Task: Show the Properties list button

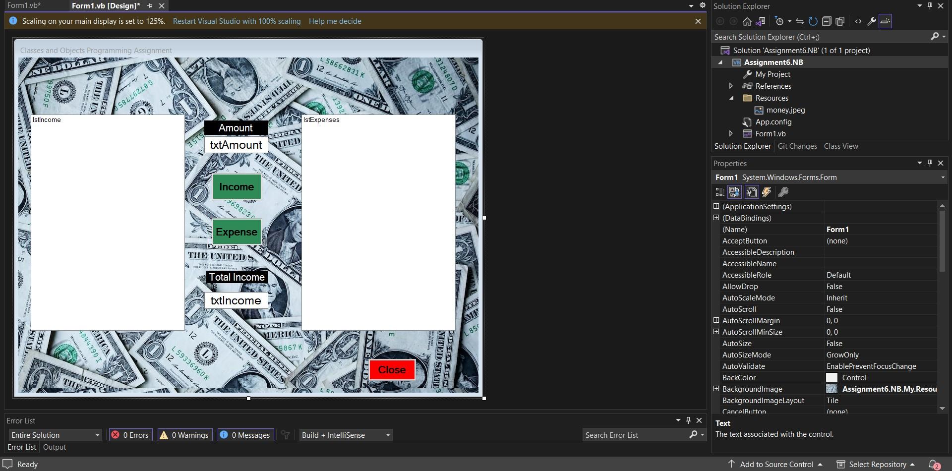Action: tap(752, 192)
